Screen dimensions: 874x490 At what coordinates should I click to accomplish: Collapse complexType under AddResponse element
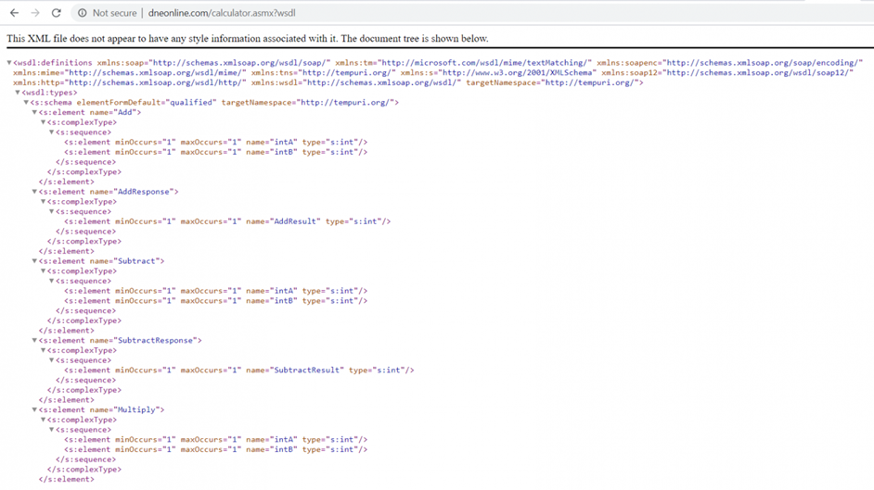(43, 201)
